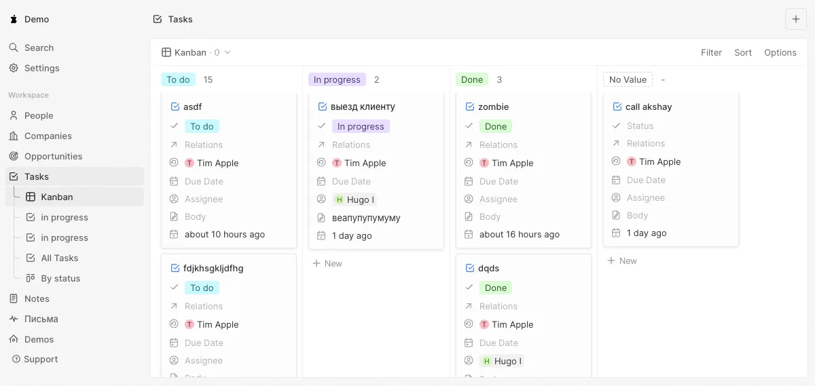Click New under the In progress column
The height and width of the screenshot is (386, 815).
327,263
